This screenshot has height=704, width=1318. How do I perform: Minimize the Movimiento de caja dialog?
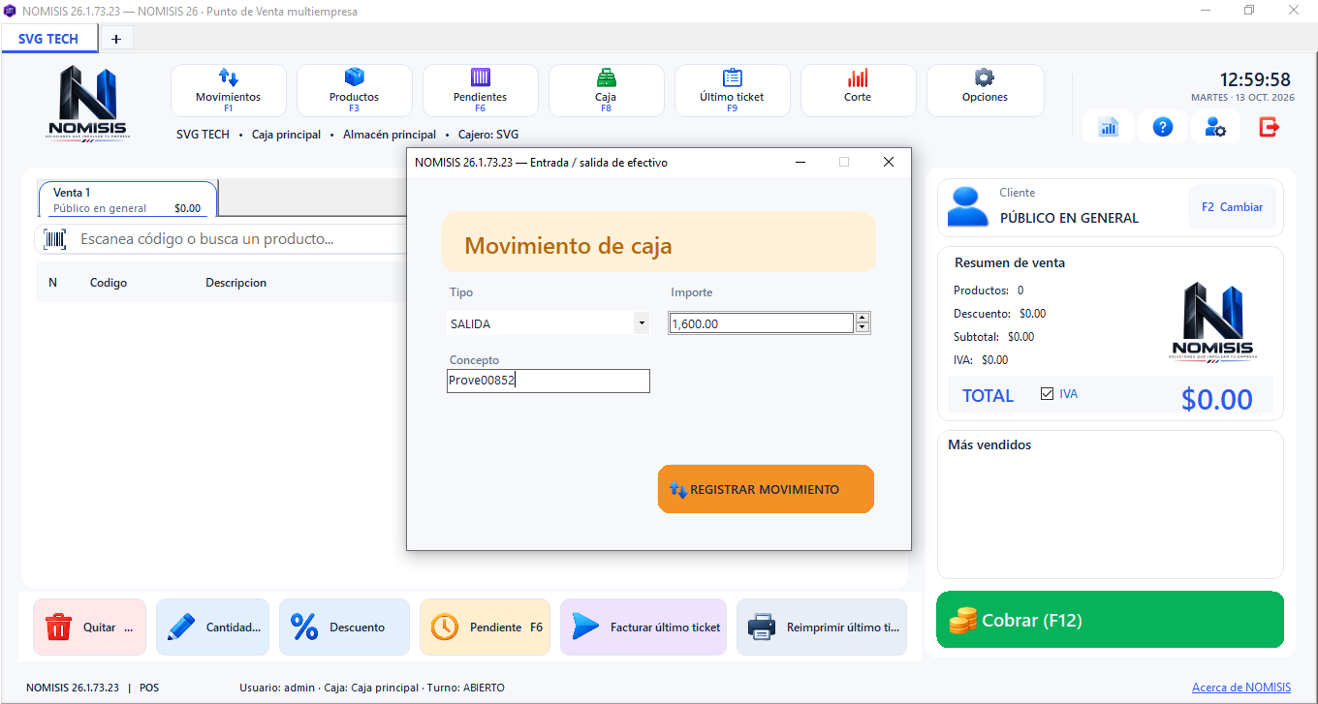800,163
